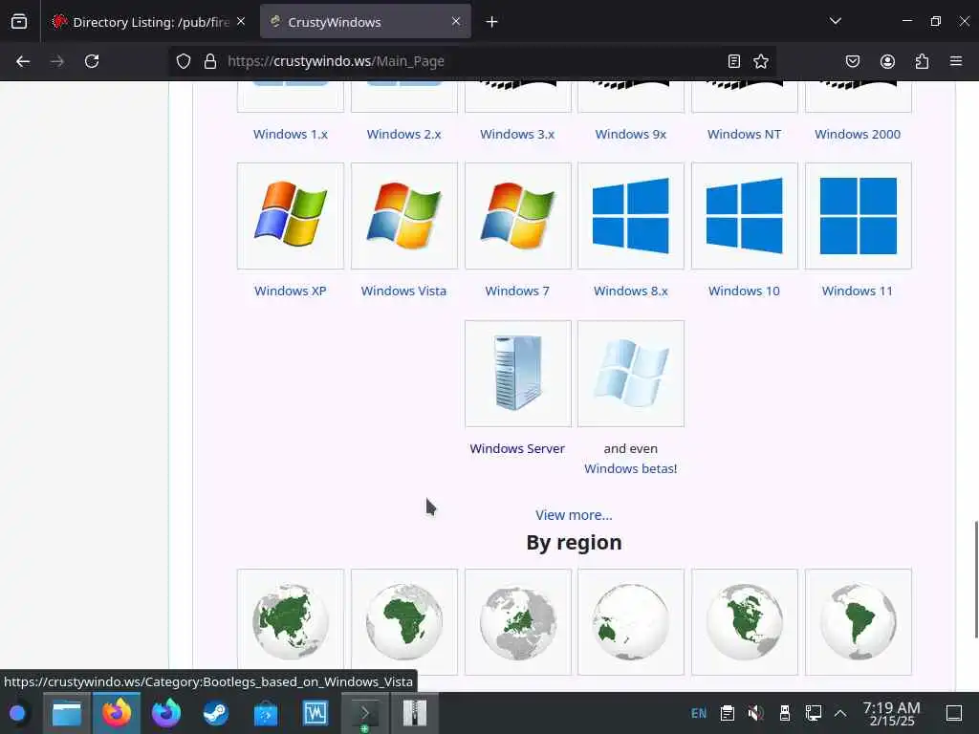The height and width of the screenshot is (734, 979).
Task: Open the Windows 10 text link
Action: tap(744, 291)
